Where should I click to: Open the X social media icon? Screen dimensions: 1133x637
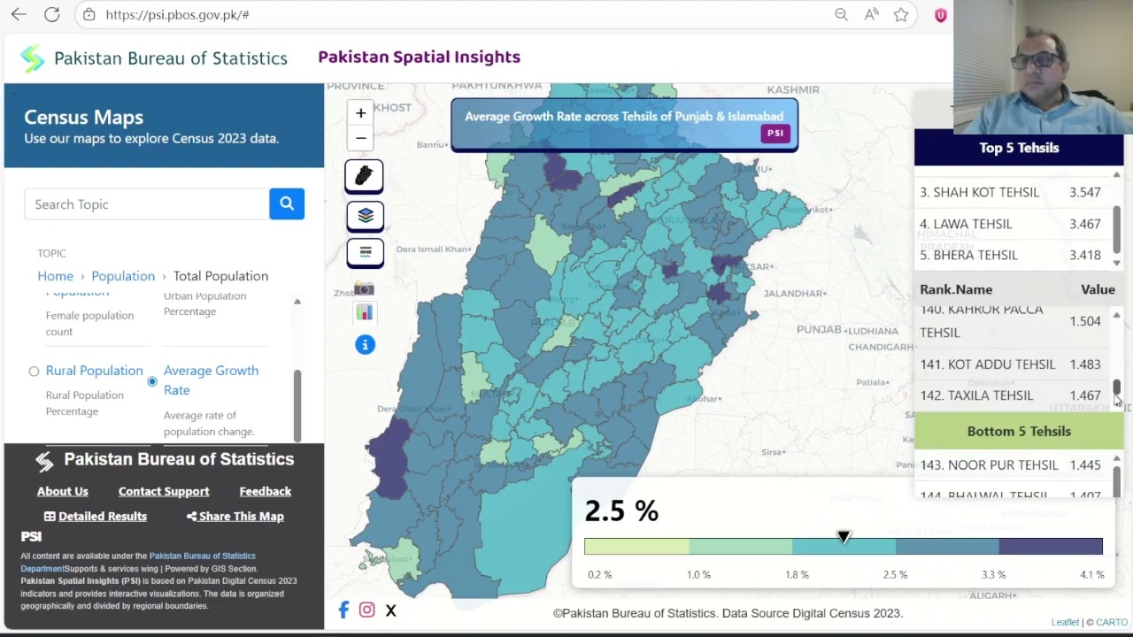coord(390,610)
